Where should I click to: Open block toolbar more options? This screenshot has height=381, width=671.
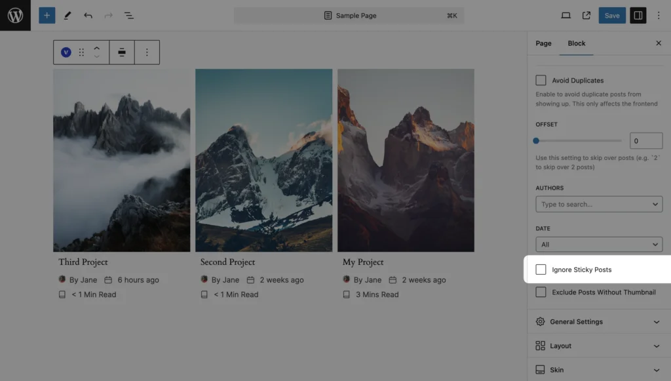click(x=147, y=52)
